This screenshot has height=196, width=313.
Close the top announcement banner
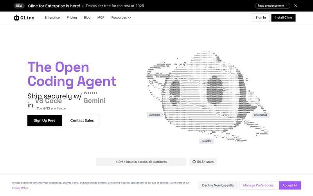coord(296,6)
